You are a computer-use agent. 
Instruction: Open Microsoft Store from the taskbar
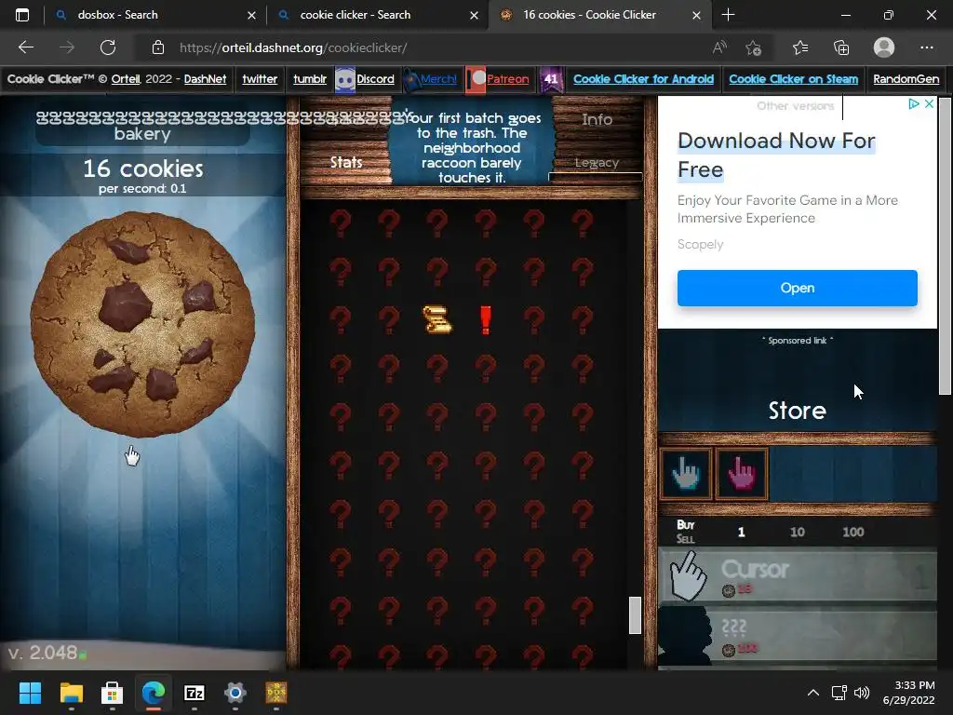[x=112, y=693]
